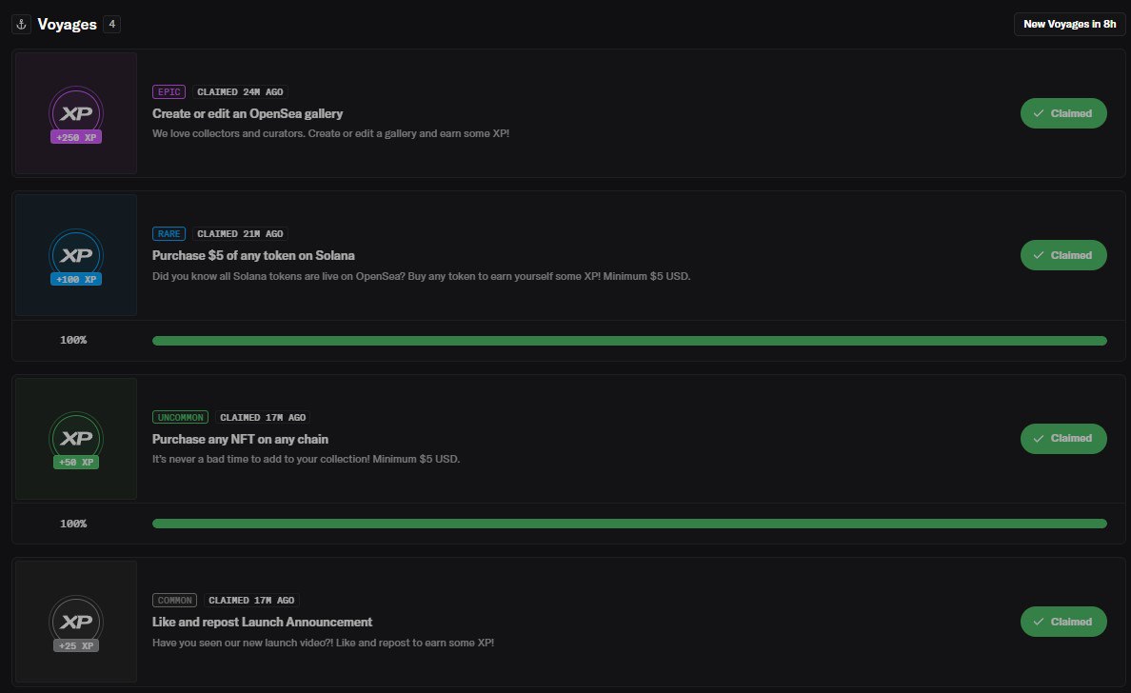The width and height of the screenshot is (1131, 693).
Task: Click Claimed button for OpenSea gallery voyage
Action: 1063,113
